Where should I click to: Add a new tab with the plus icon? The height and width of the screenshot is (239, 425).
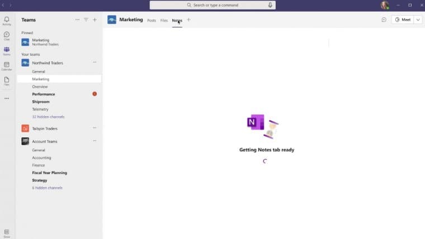pyautogui.click(x=188, y=20)
